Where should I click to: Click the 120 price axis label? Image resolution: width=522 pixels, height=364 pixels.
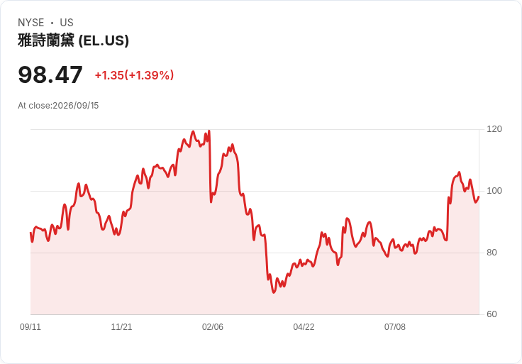tap(494, 129)
